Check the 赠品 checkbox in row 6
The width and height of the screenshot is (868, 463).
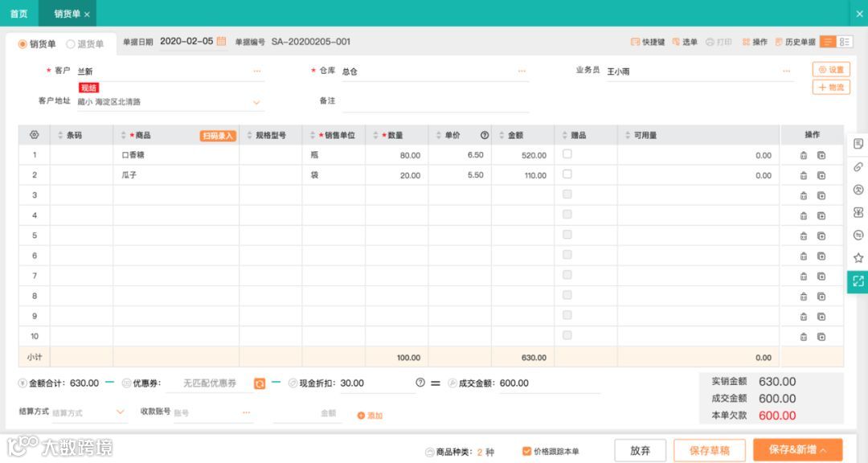(567, 255)
